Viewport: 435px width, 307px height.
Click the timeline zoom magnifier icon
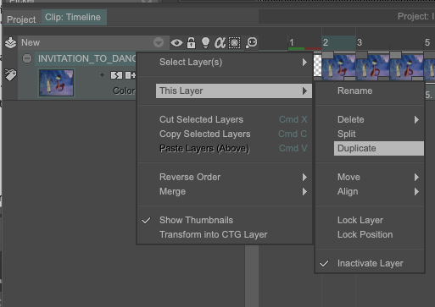(x=251, y=42)
